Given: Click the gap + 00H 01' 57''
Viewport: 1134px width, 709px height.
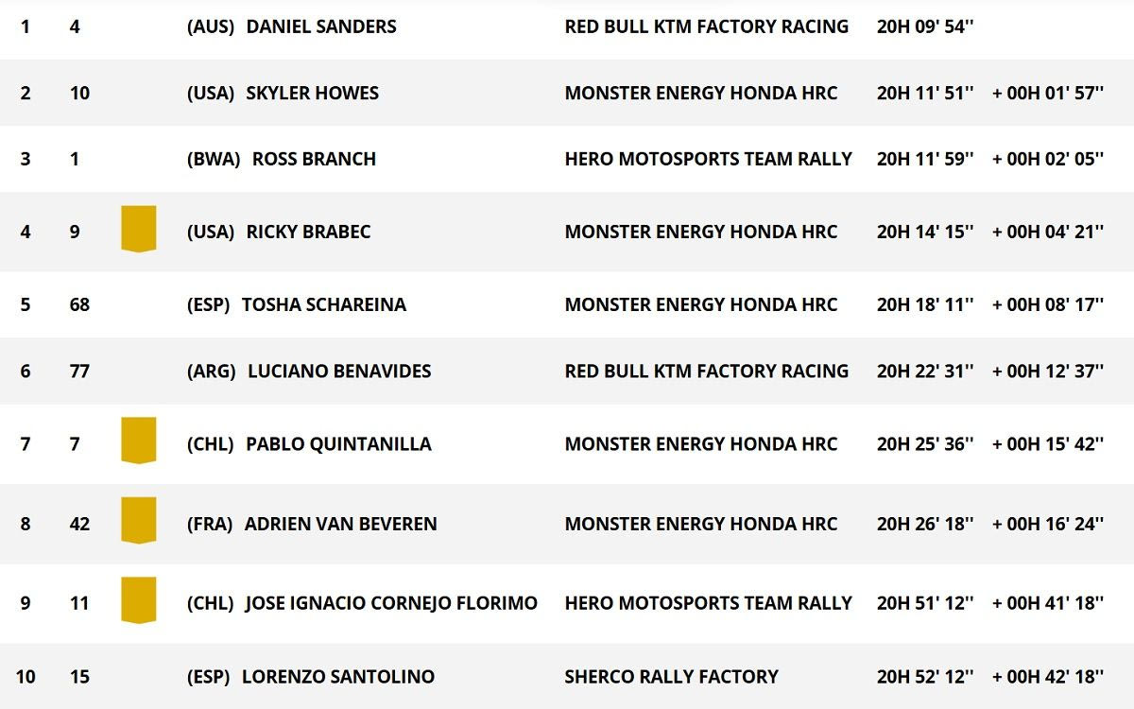Looking at the screenshot, I should click(x=1047, y=93).
